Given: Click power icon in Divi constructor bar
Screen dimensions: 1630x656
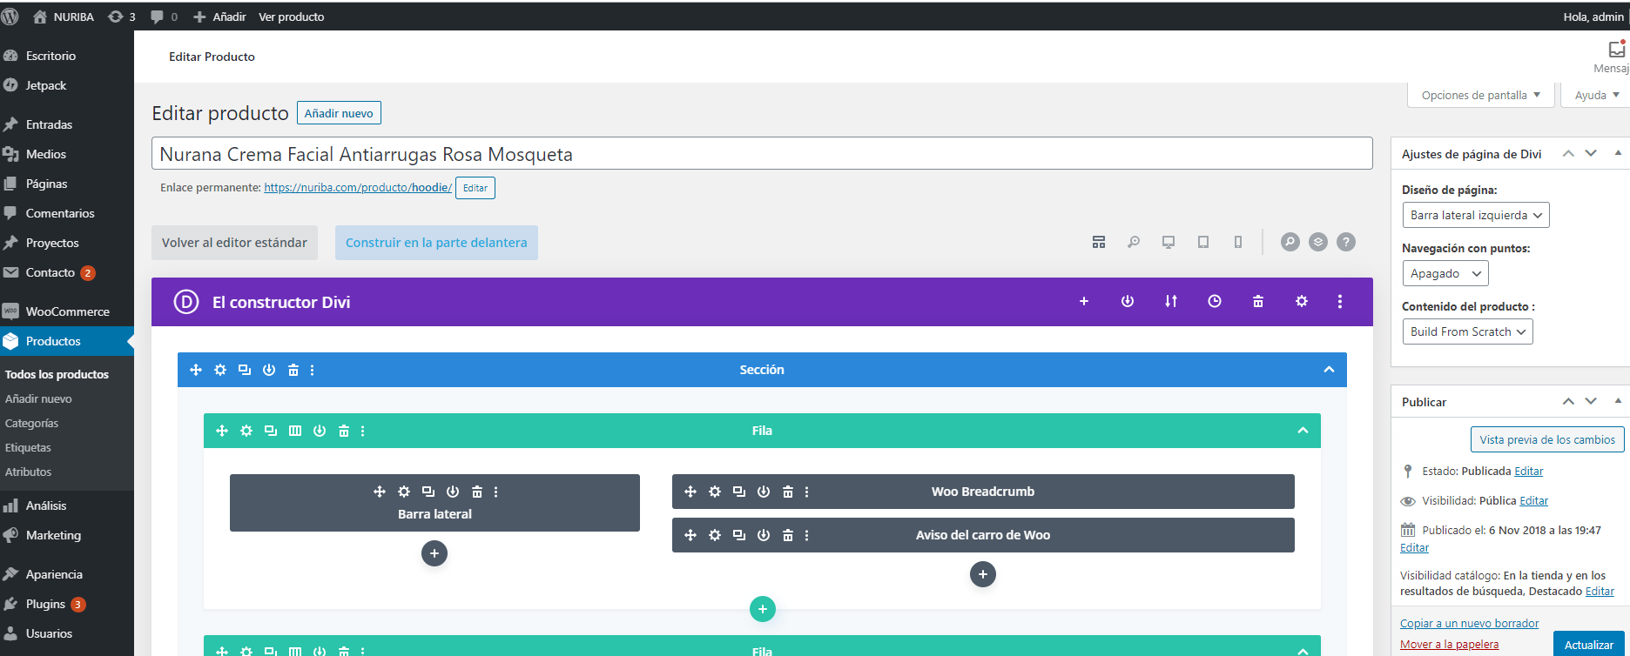Looking at the screenshot, I should [x=1128, y=301].
